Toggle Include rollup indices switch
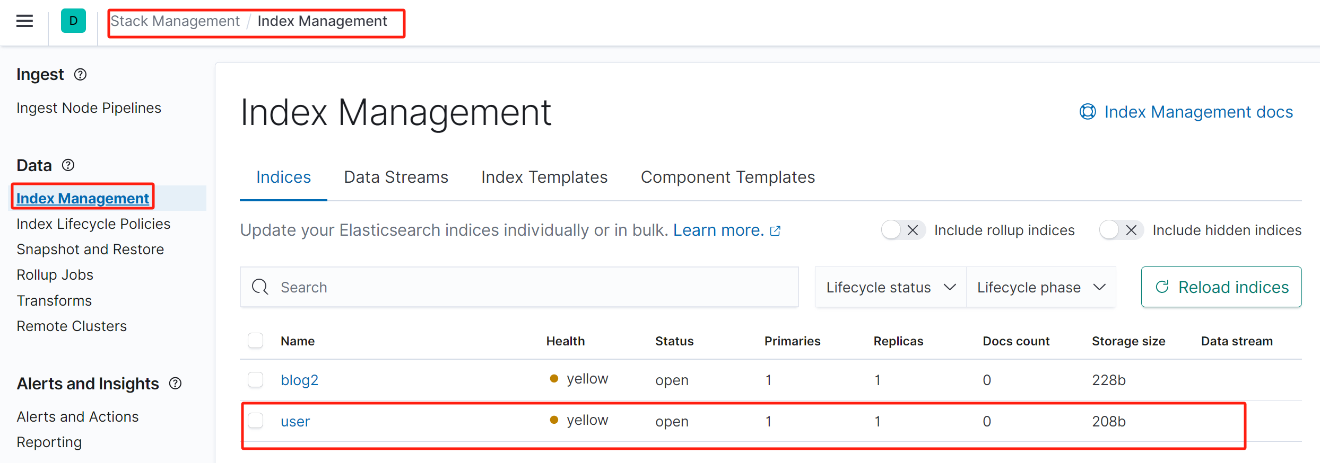This screenshot has height=463, width=1320. [903, 230]
